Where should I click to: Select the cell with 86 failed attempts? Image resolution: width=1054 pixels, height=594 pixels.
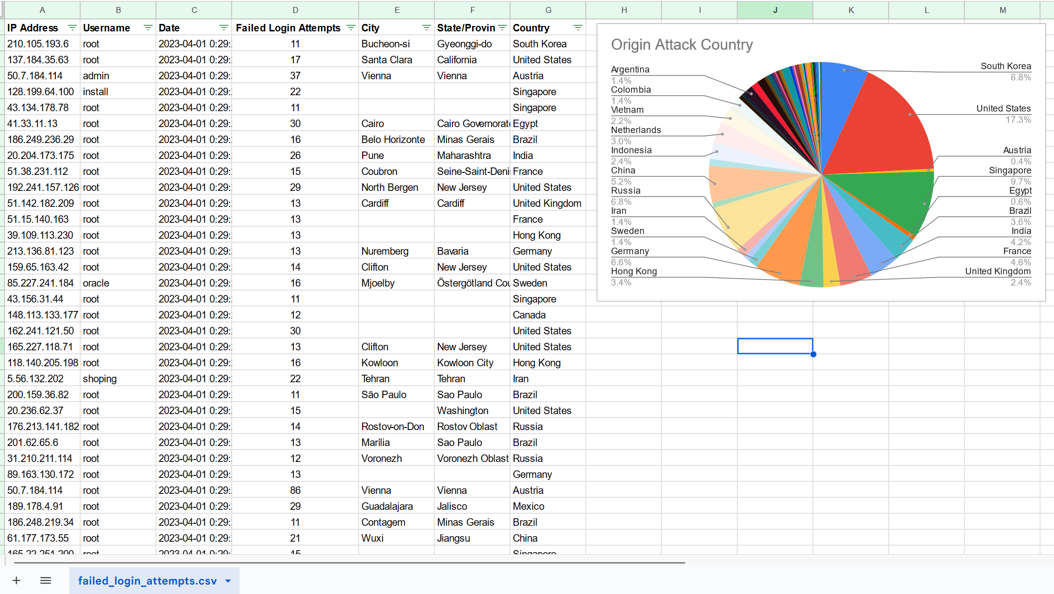[295, 490]
